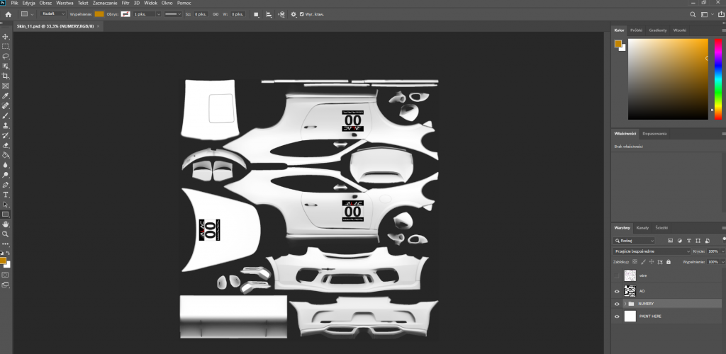Select the Zoom tool
The height and width of the screenshot is (354, 726).
click(x=6, y=234)
